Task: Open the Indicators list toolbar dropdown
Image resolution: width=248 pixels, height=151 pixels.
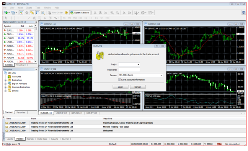Action: [x=137, y=13]
